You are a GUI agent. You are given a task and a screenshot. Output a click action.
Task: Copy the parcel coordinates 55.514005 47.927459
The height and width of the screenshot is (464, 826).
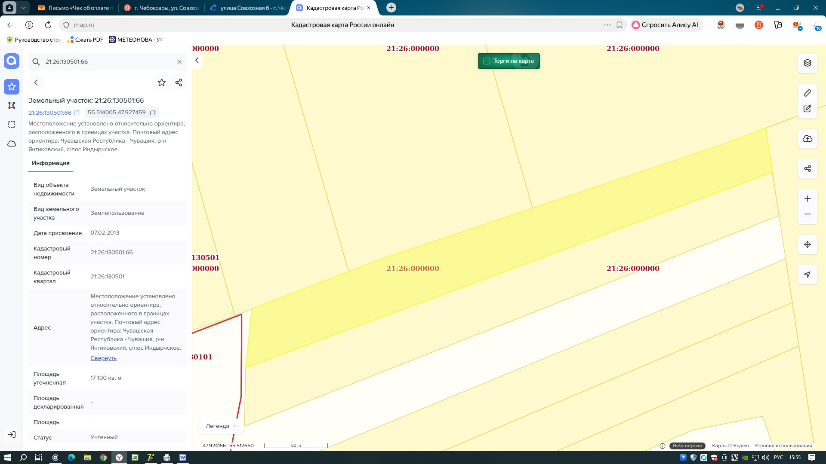pos(152,113)
